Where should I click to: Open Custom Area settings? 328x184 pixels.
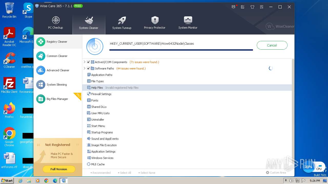coord(276,172)
